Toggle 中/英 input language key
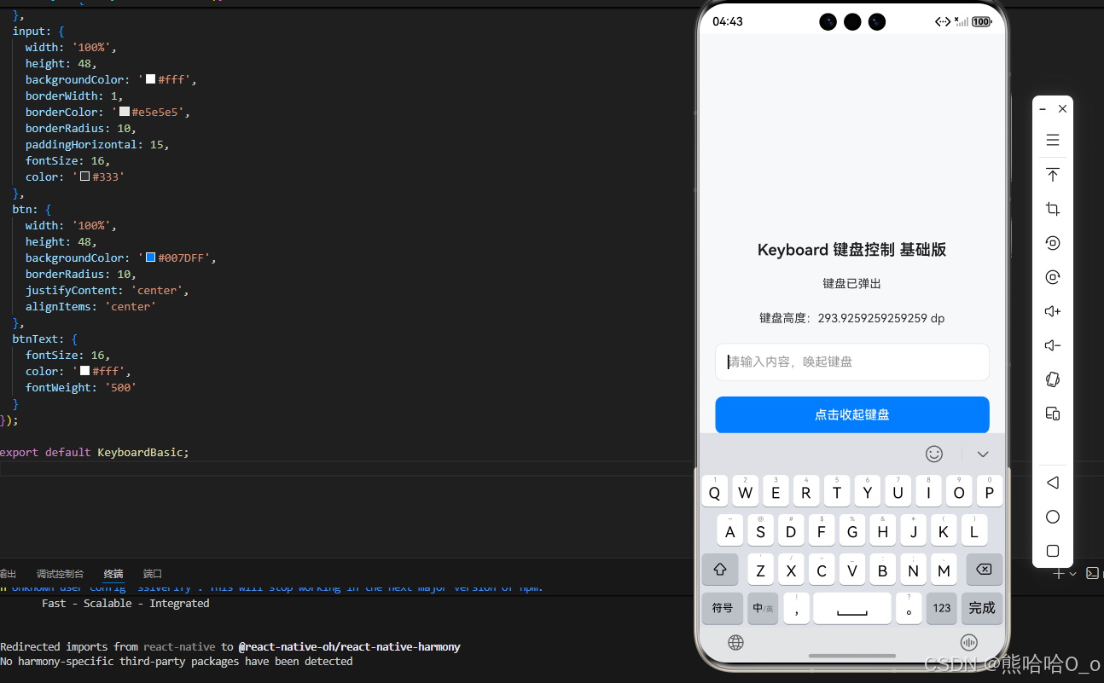Screen dimensions: 1104x683 (x=763, y=608)
